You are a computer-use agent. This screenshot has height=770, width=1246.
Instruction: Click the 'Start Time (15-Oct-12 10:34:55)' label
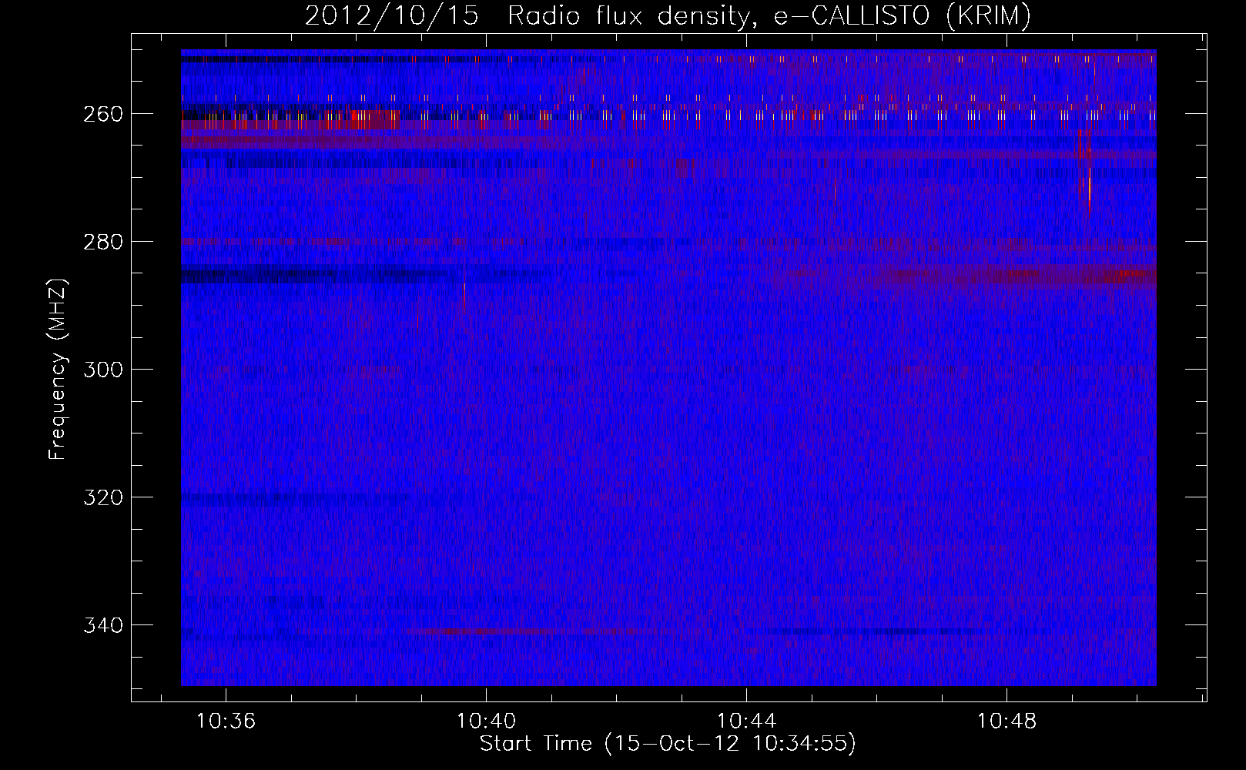(668, 744)
